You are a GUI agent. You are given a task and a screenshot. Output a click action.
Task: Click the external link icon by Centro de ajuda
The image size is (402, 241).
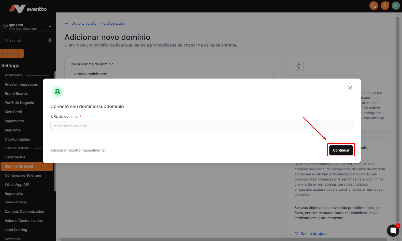click(296, 234)
